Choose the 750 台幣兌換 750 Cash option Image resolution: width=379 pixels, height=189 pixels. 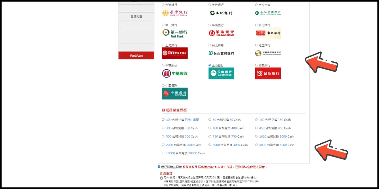coord(210,136)
